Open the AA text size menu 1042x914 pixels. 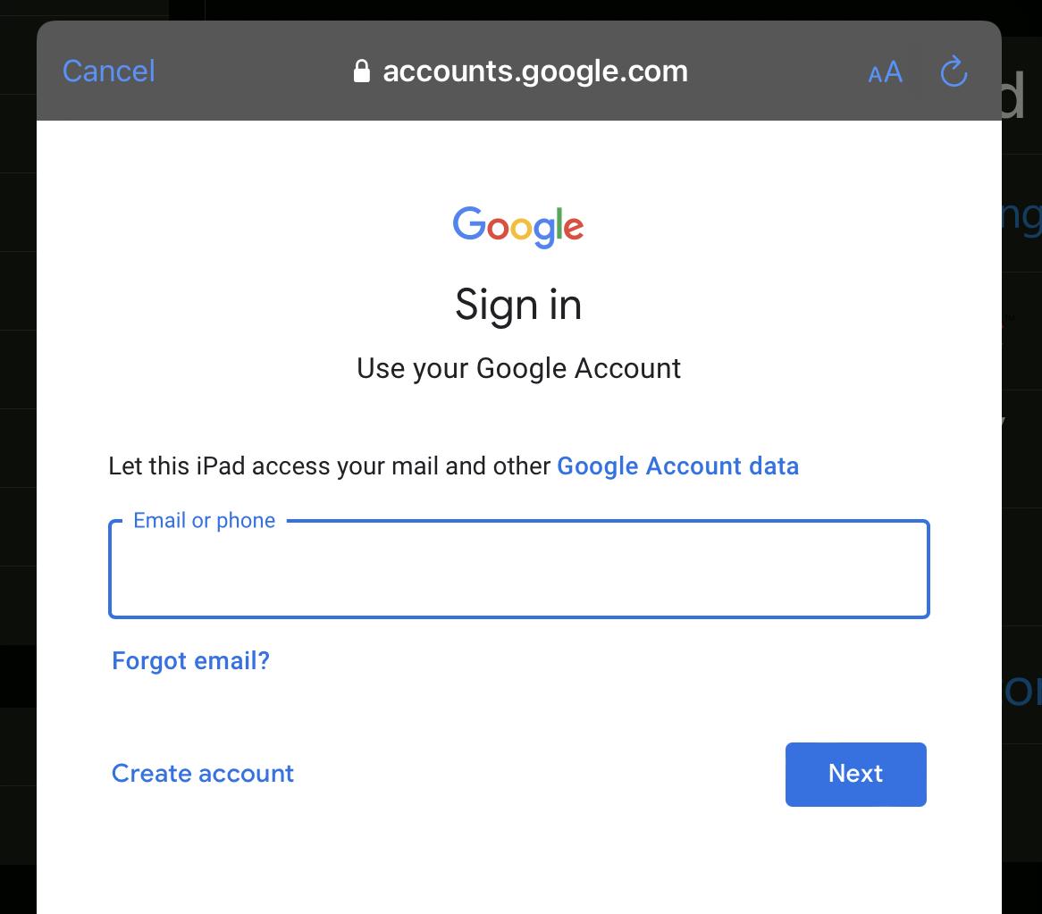tap(886, 71)
